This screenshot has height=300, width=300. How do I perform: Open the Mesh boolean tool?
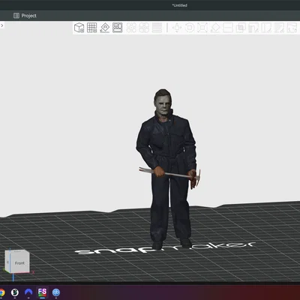point(241,28)
